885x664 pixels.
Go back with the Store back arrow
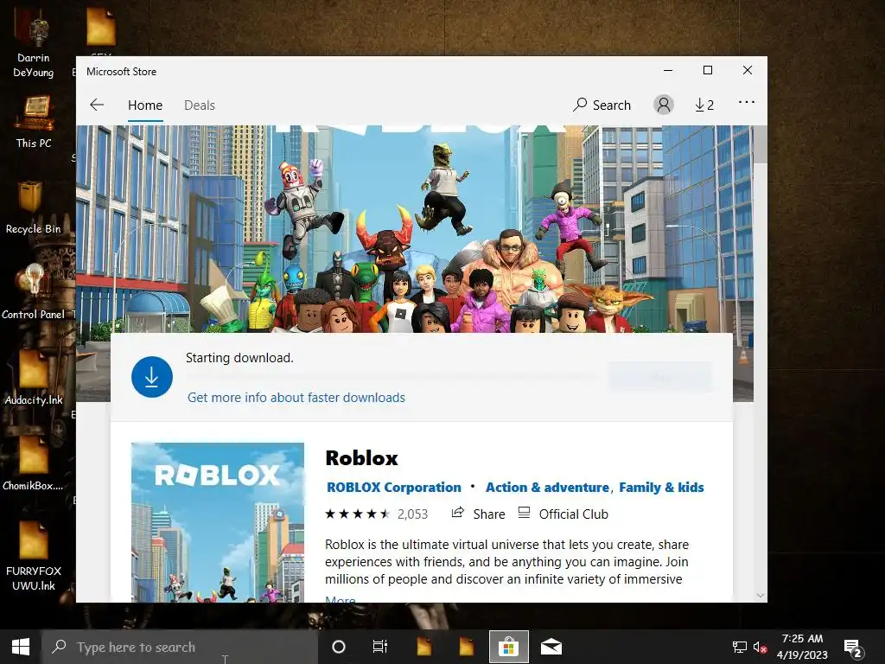pos(97,105)
